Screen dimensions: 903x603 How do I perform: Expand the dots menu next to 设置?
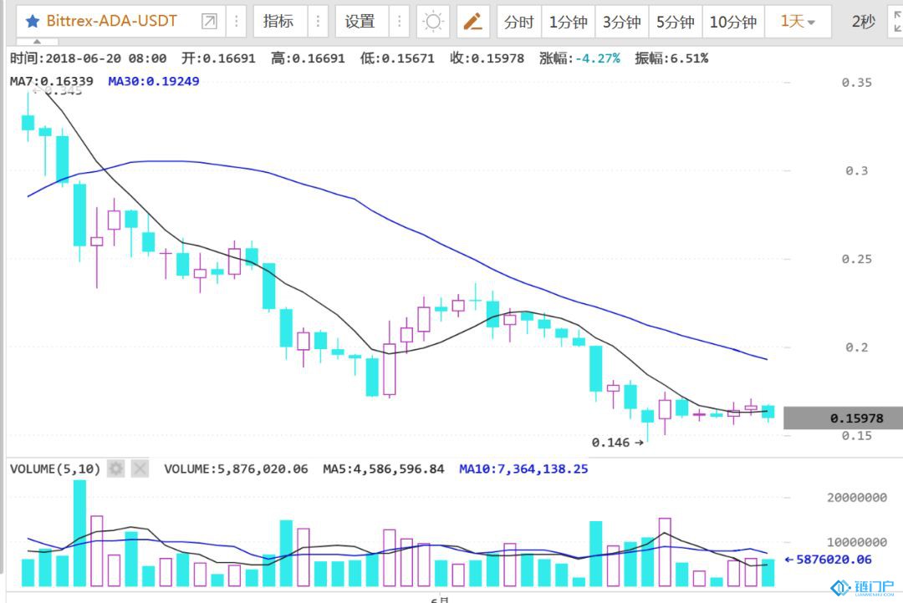click(x=399, y=21)
